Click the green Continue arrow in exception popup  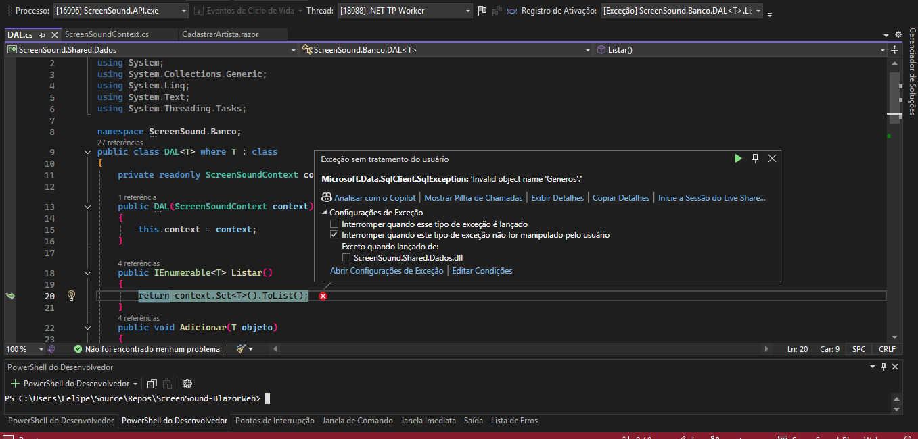click(738, 158)
